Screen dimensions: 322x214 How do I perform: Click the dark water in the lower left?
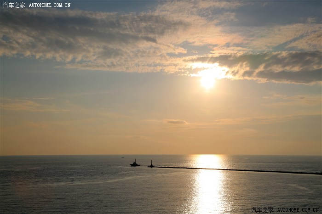(46, 193)
